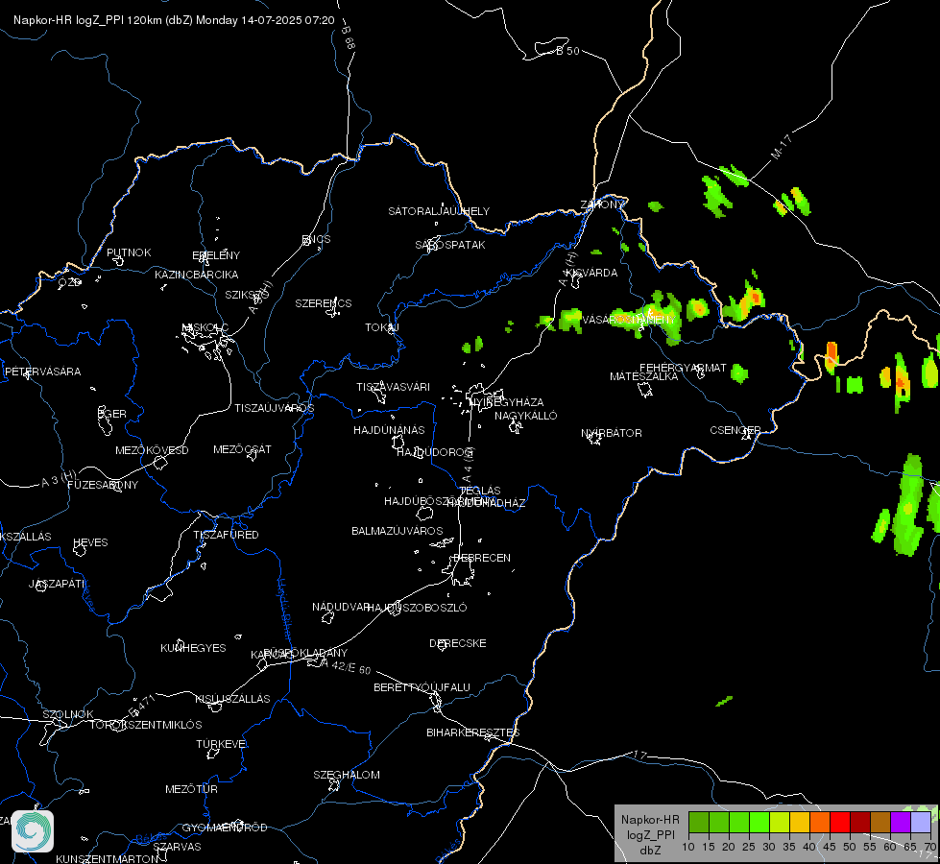The image size is (940, 864).
Task: Click the EDELÉNY label
Action: [x=216, y=255]
